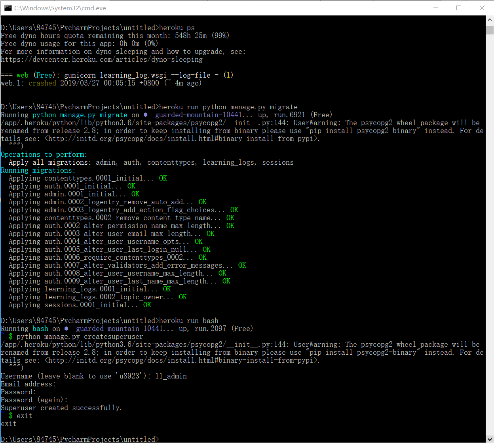Click 'Superuser created successfully.' message
This screenshot has width=494, height=443.
click(x=61, y=408)
